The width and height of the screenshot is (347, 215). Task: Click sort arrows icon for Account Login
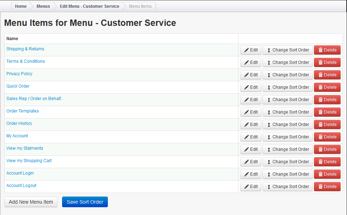[x=269, y=174]
